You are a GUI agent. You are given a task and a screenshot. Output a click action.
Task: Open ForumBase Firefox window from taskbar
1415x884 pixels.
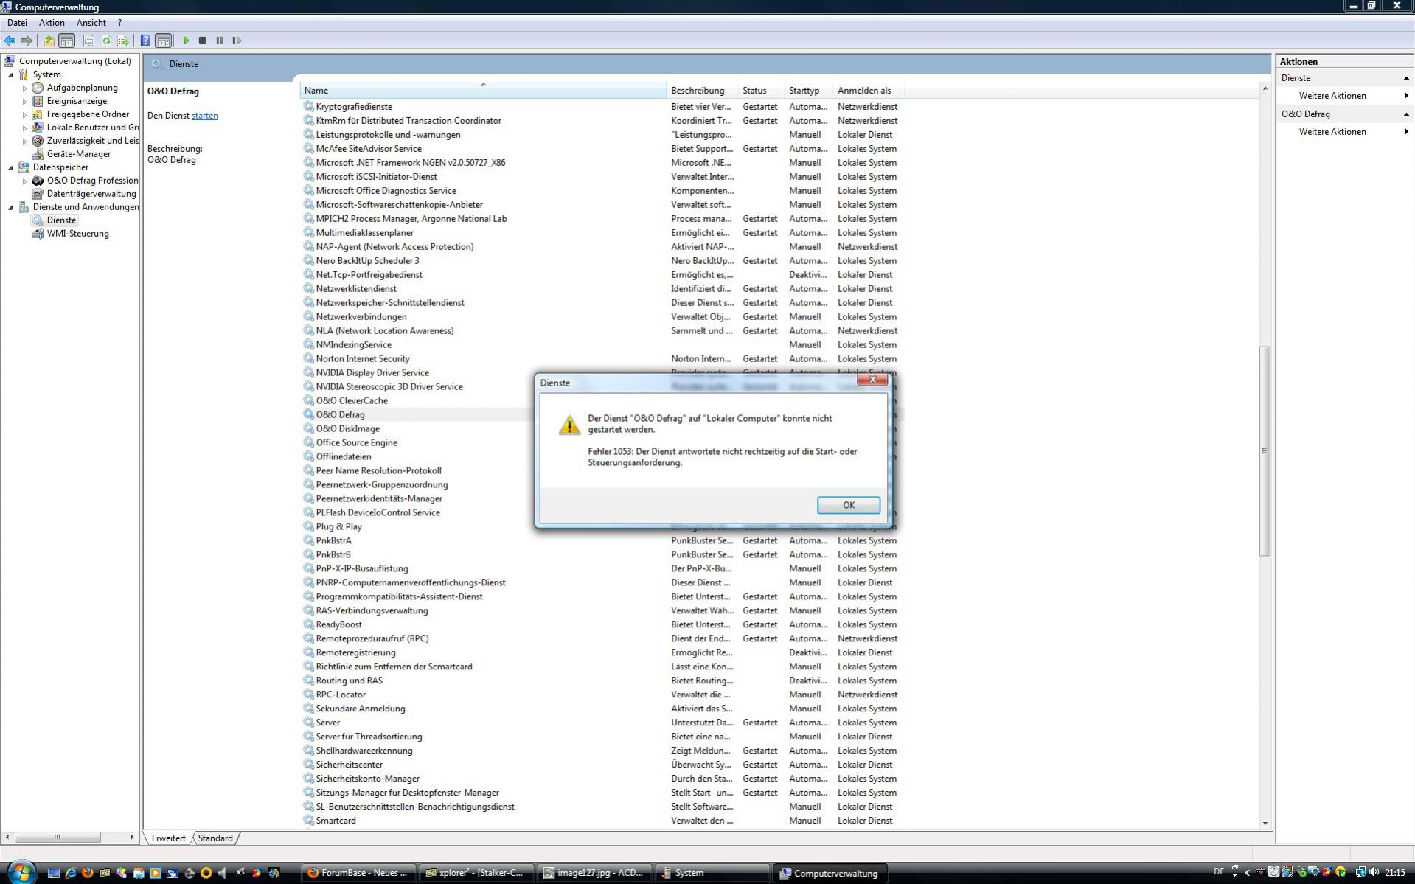click(358, 873)
